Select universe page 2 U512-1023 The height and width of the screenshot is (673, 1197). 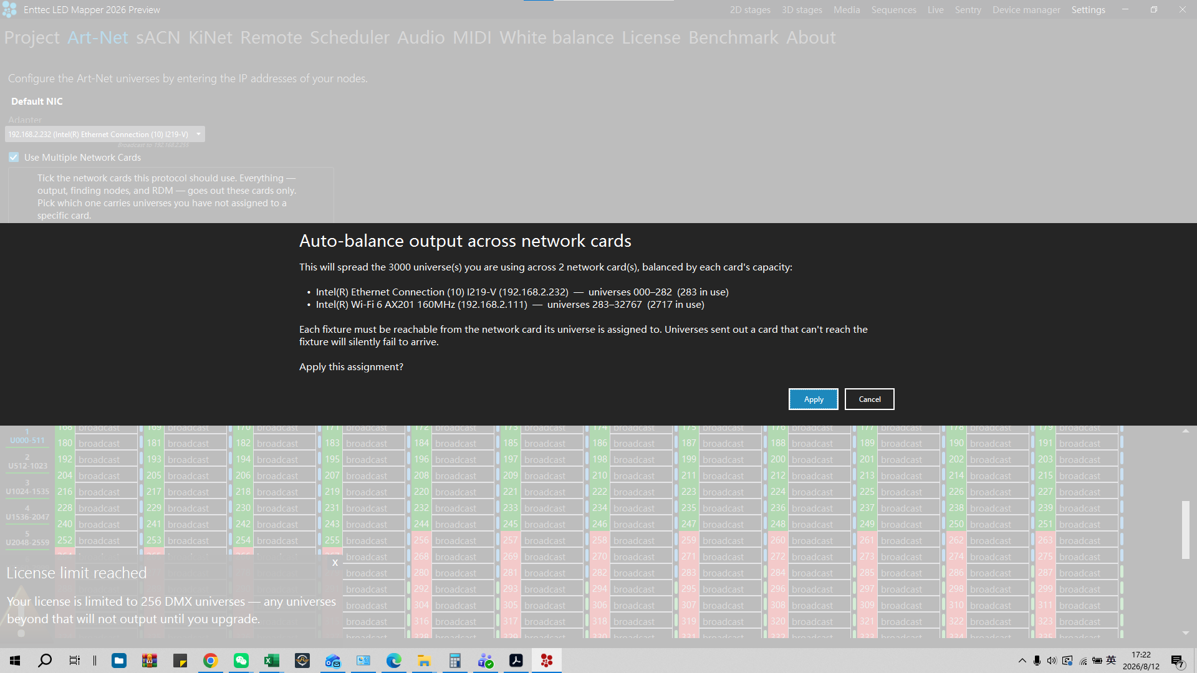pyautogui.click(x=27, y=462)
